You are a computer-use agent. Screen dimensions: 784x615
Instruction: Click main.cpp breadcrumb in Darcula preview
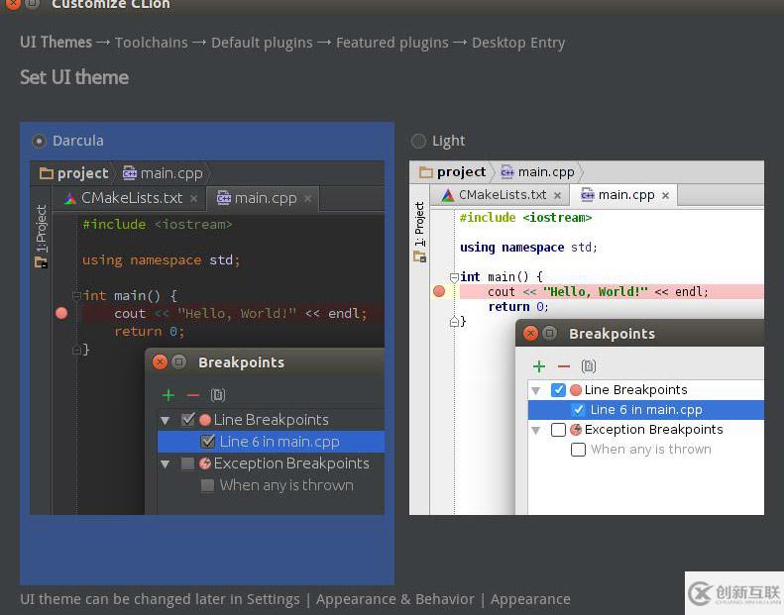point(164,173)
